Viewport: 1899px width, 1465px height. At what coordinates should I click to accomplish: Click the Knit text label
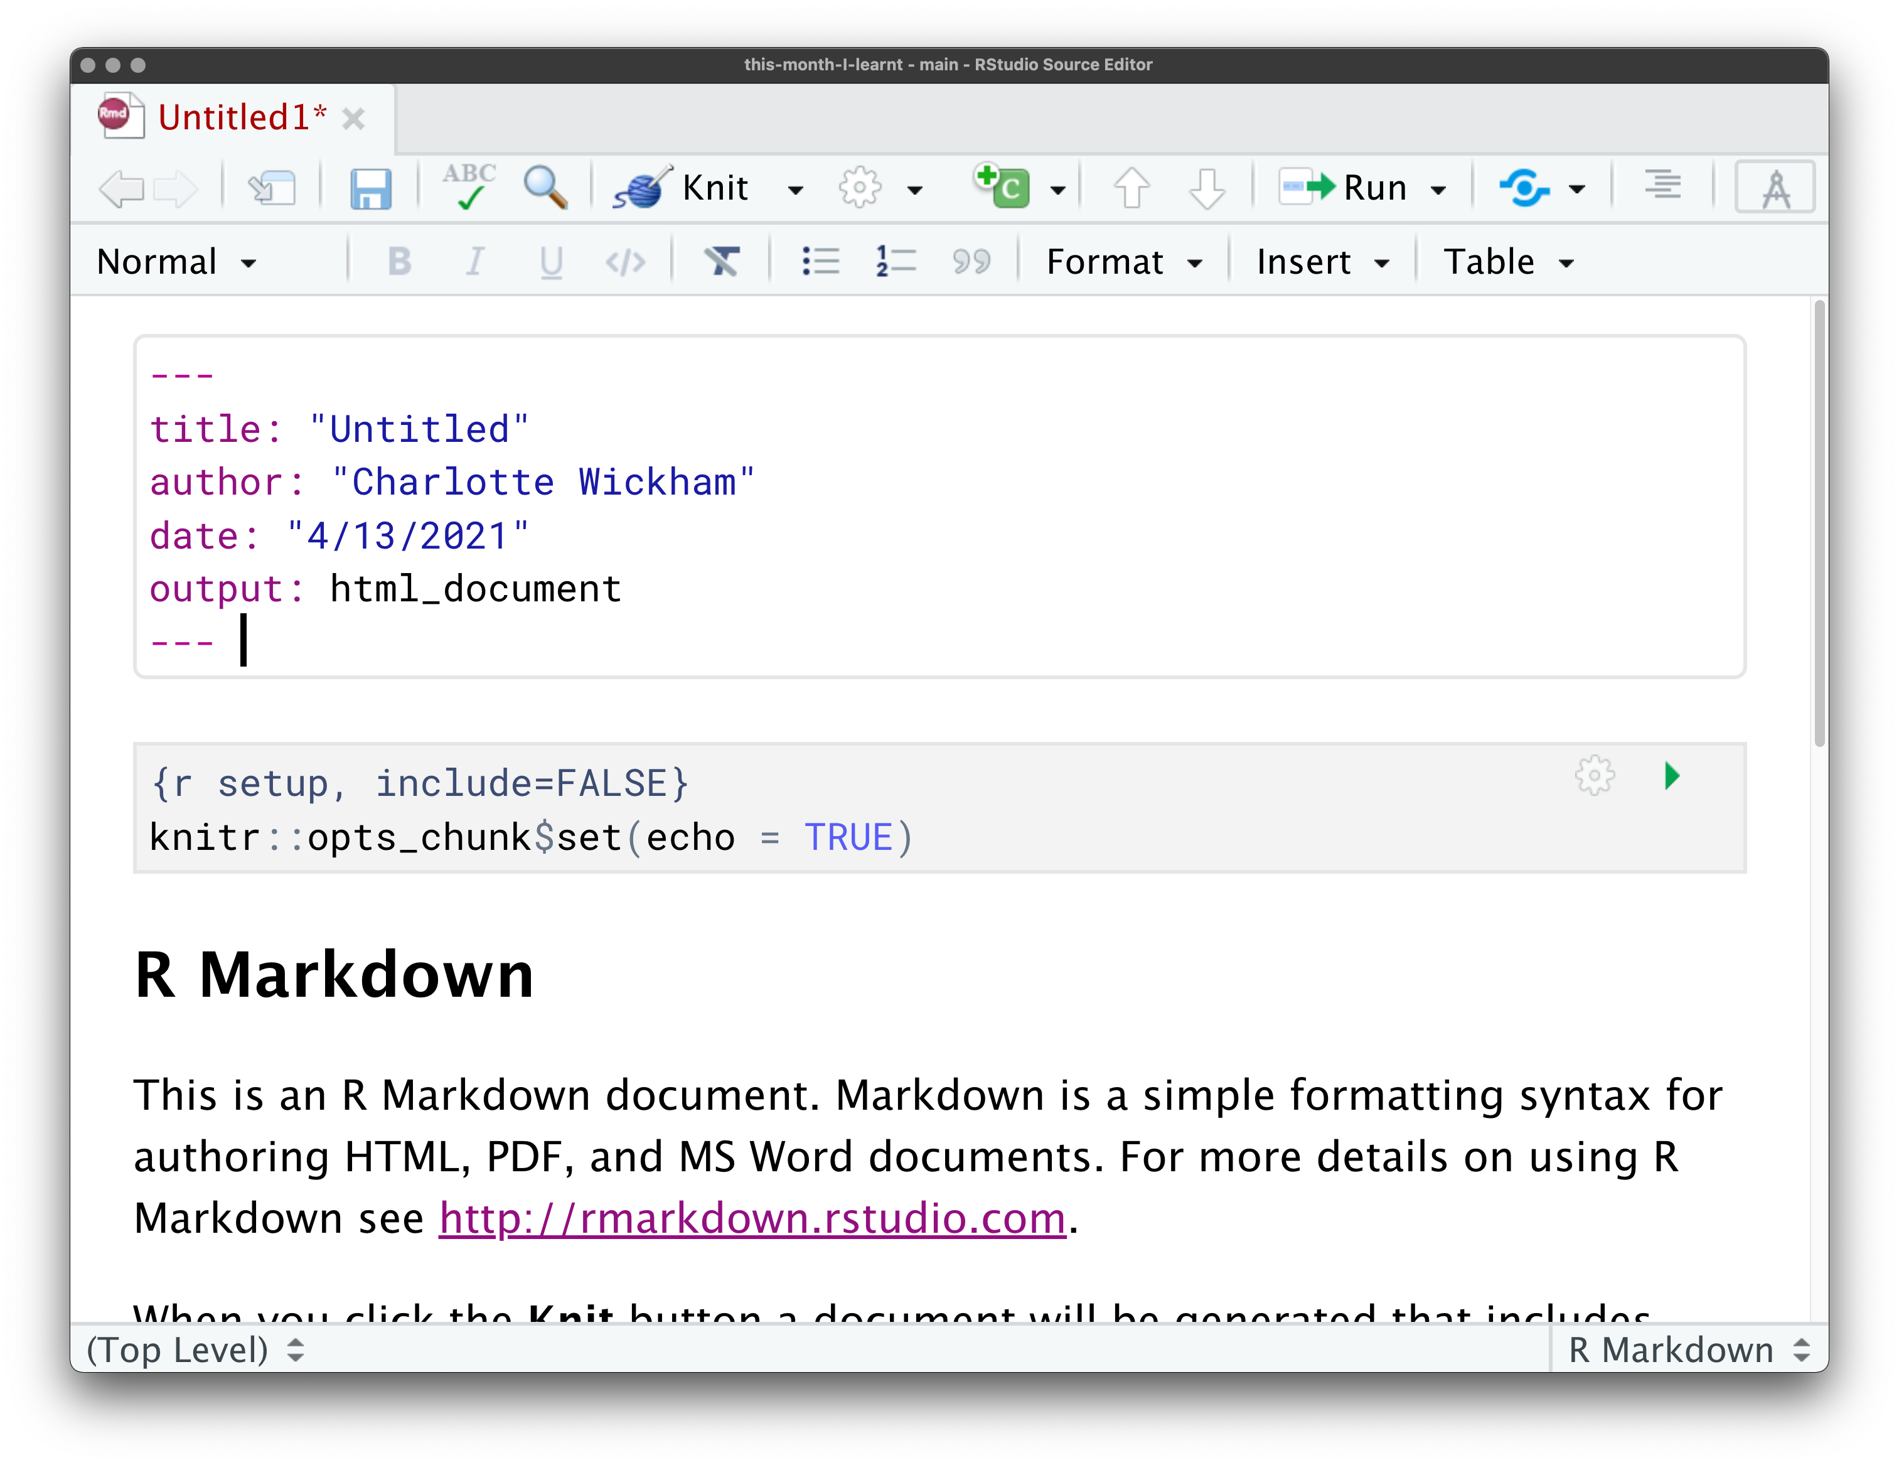(x=715, y=188)
